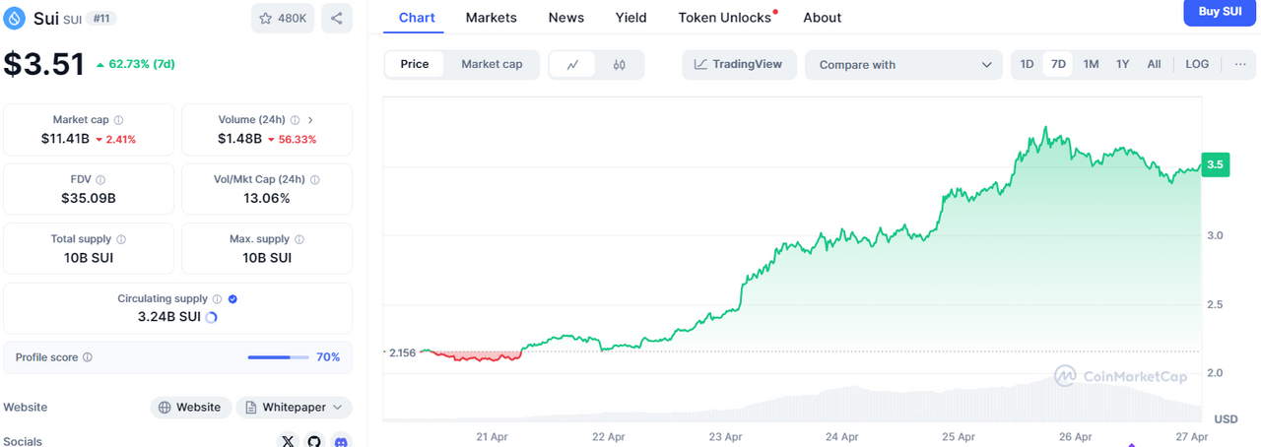Click the $35.09B FDV value
1261x447 pixels.
tap(89, 198)
